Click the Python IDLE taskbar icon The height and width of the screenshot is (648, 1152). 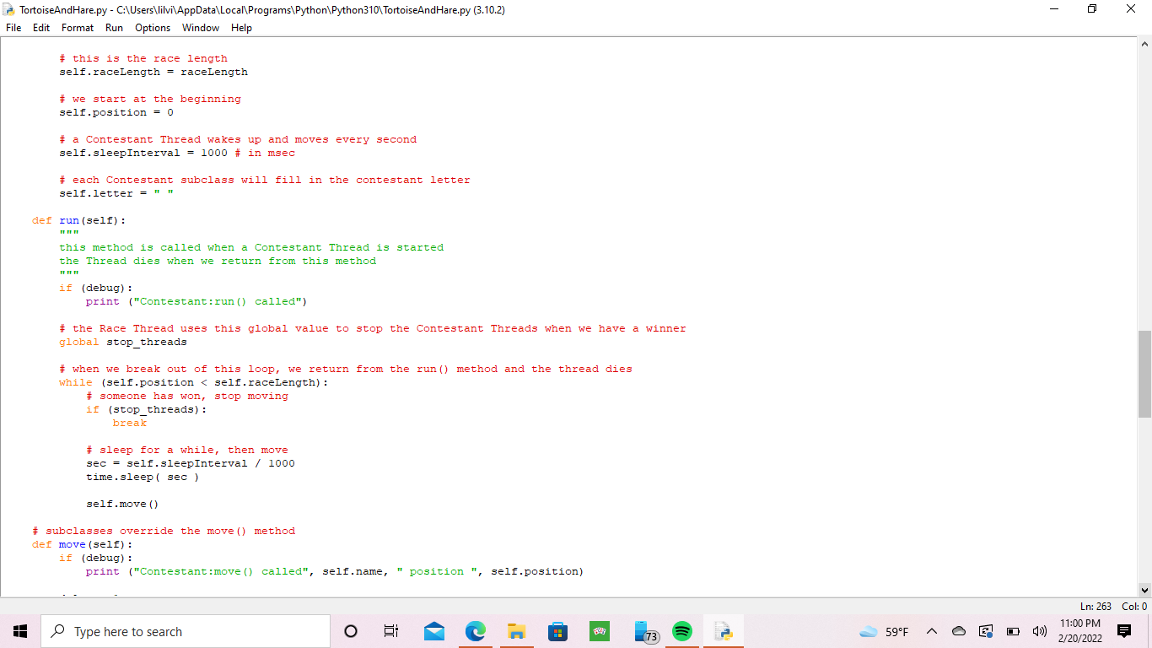point(724,631)
